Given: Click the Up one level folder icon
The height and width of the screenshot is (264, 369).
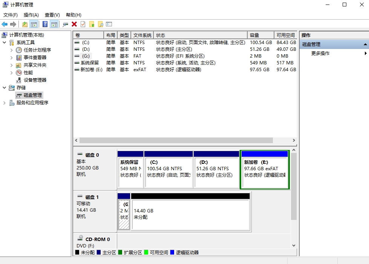Looking at the screenshot, I should click(25, 24).
